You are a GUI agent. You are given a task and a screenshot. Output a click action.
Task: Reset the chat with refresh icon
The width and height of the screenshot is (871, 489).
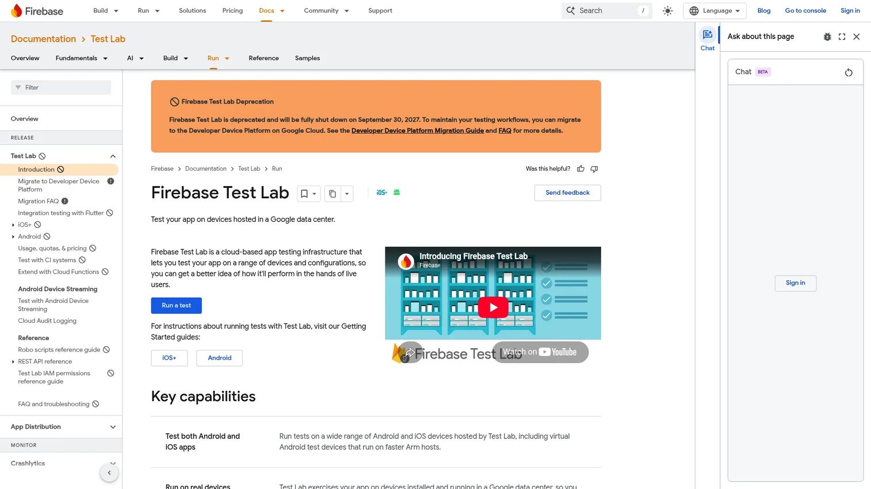tap(849, 72)
